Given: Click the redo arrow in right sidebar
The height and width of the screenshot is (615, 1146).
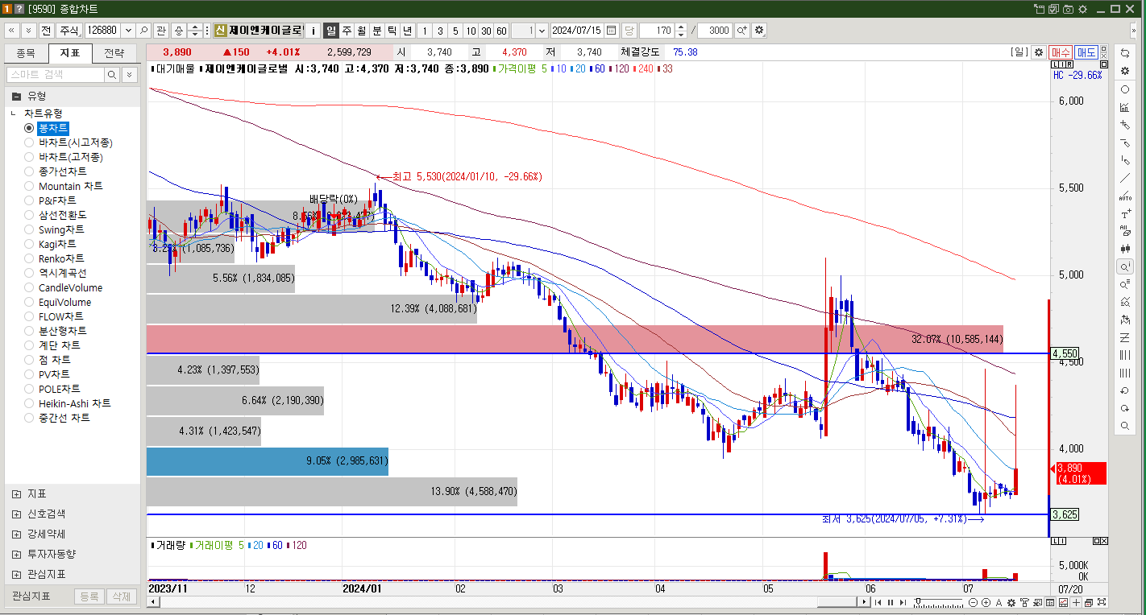Looking at the screenshot, I should click(x=1125, y=408).
